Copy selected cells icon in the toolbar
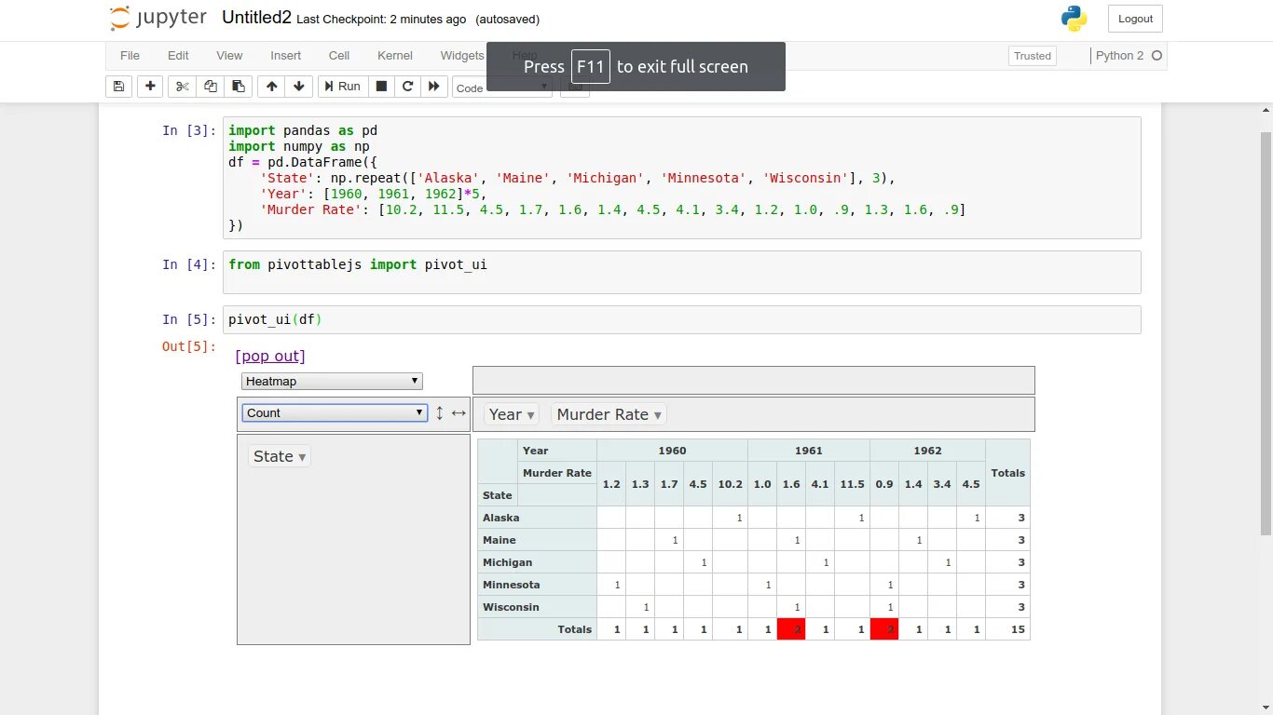Screen dimensions: 1273x715 pos(211,87)
